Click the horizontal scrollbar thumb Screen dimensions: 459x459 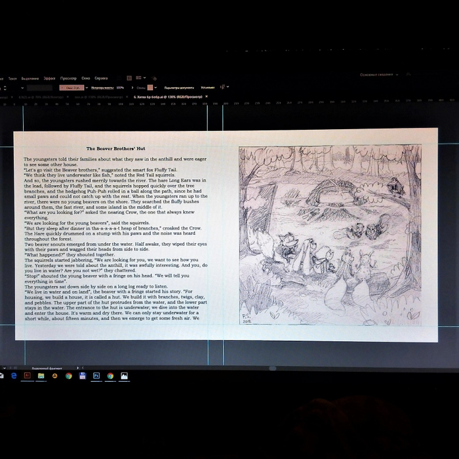coord(273,369)
